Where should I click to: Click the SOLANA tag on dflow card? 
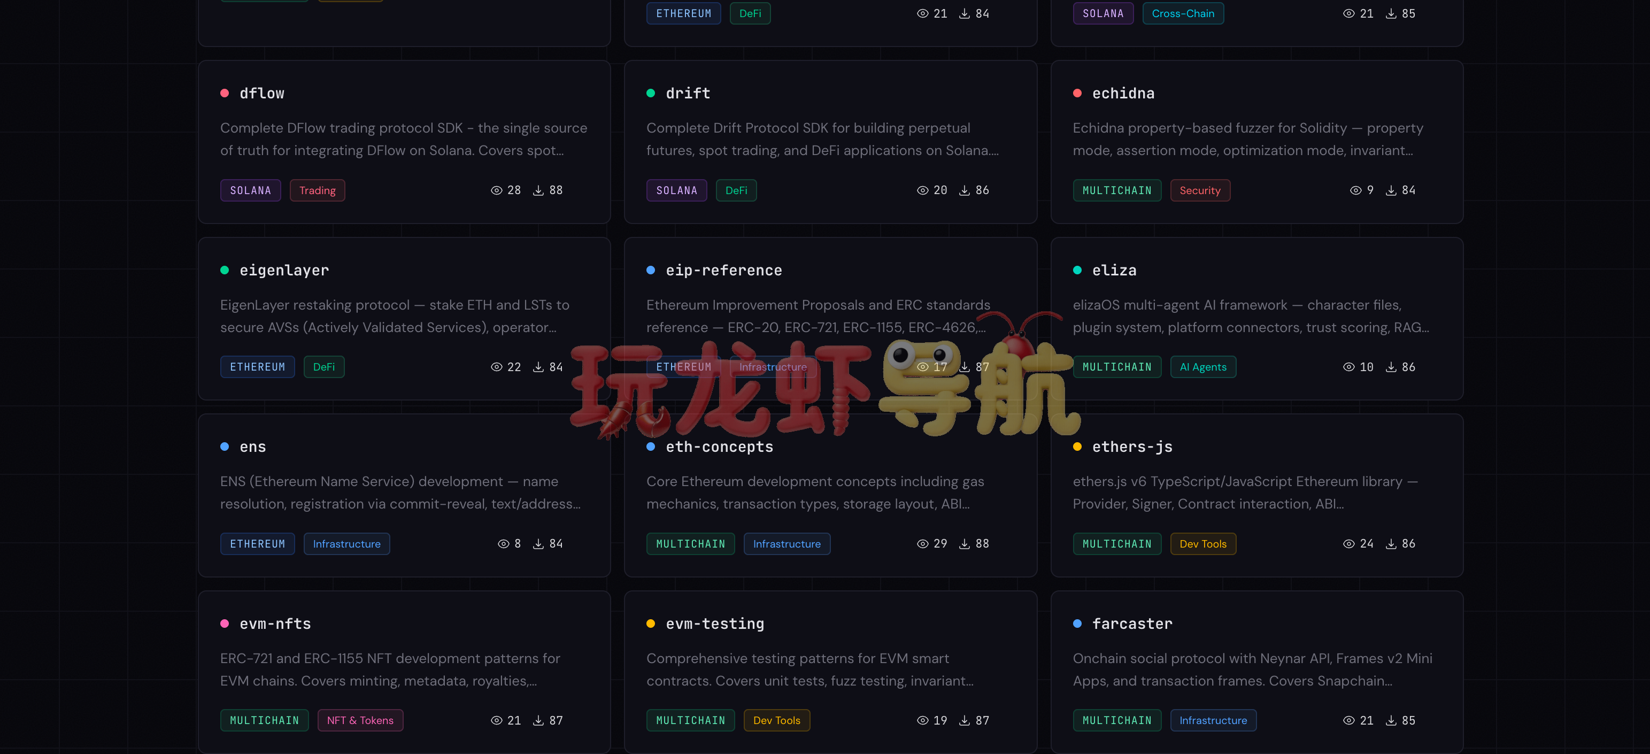[250, 190]
